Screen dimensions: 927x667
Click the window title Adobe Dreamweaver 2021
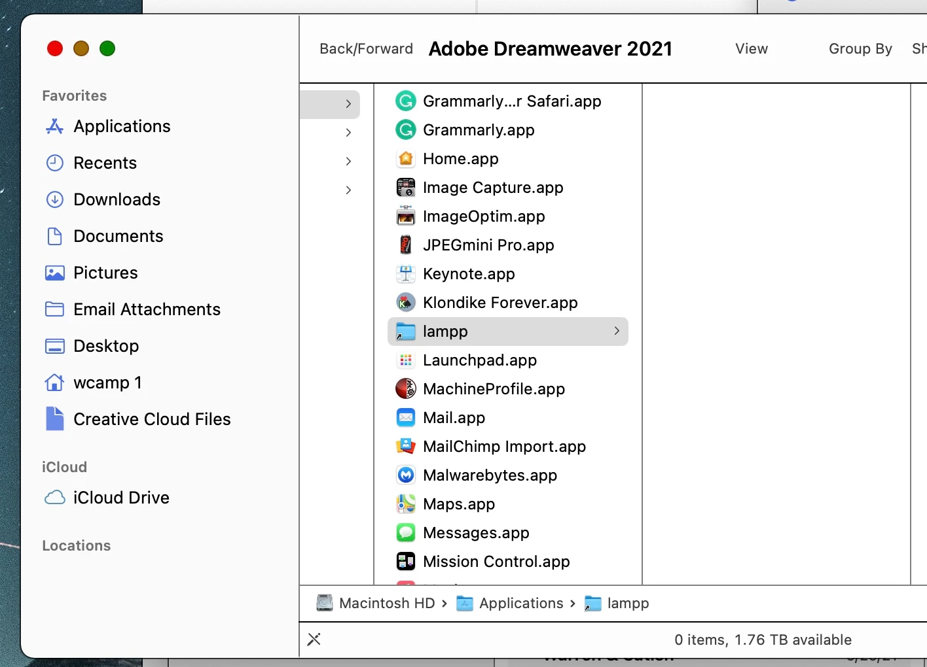coord(551,49)
